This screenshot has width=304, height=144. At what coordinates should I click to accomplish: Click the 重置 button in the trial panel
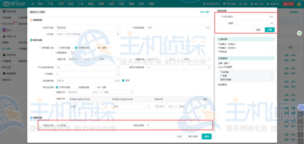(x=258, y=30)
